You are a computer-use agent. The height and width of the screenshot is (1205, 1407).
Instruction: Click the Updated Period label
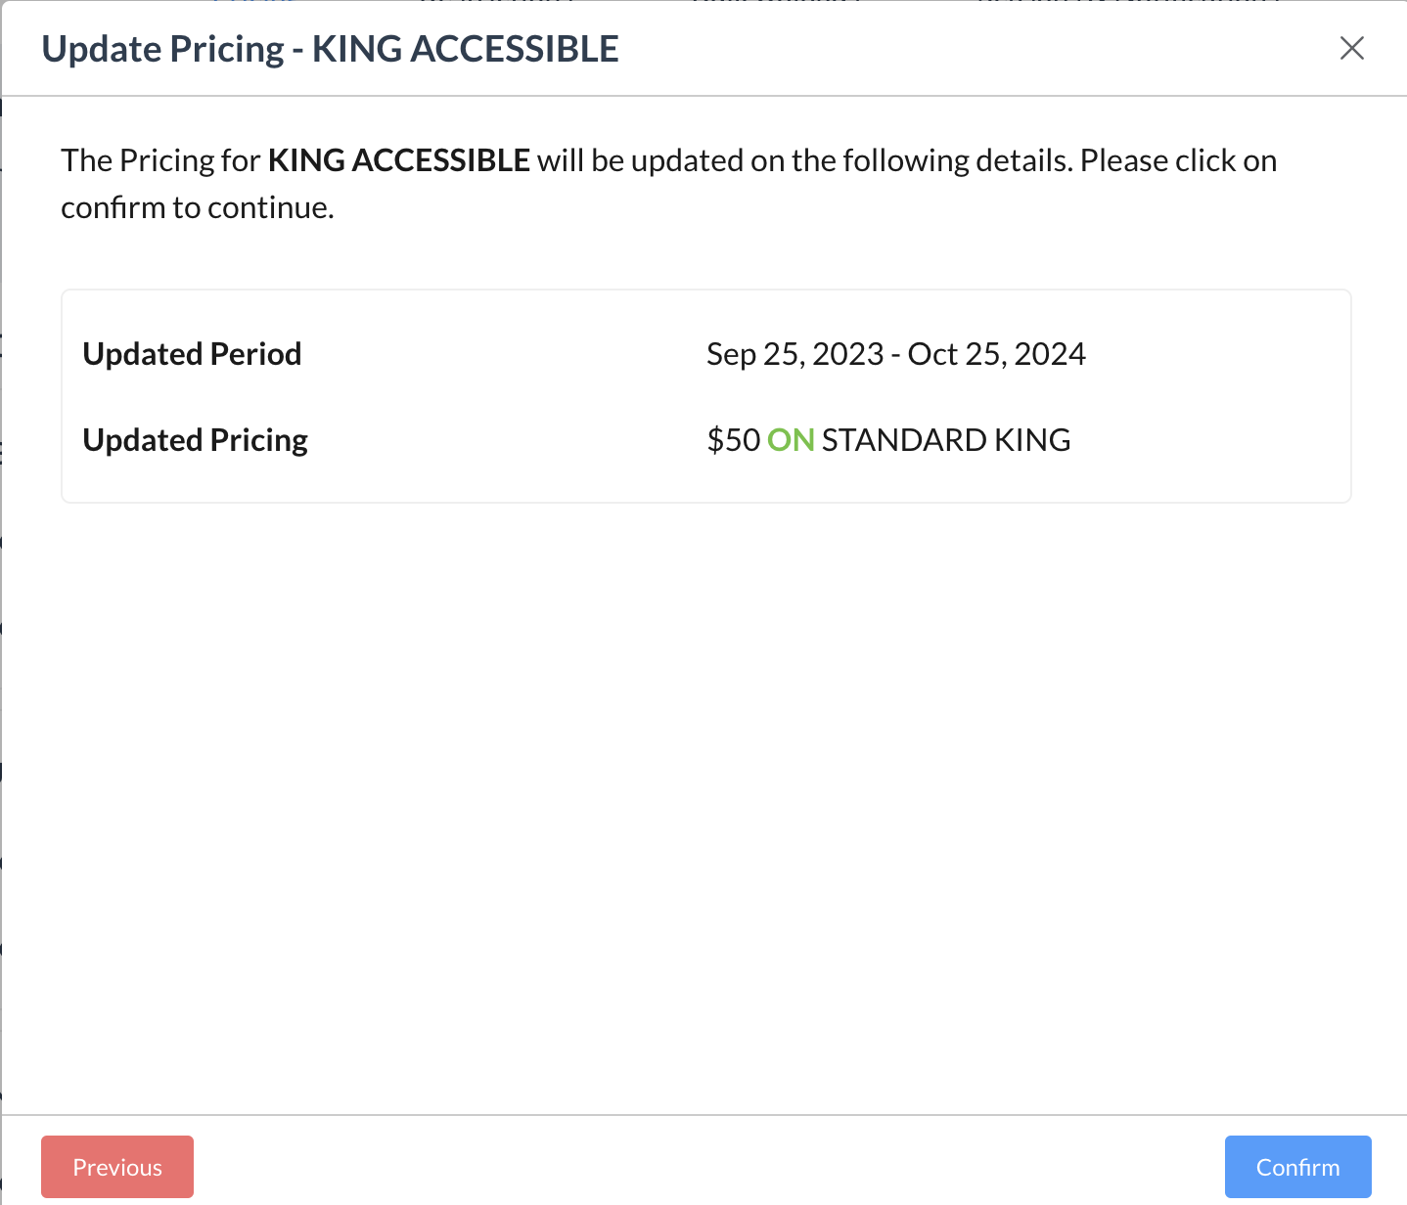(192, 354)
